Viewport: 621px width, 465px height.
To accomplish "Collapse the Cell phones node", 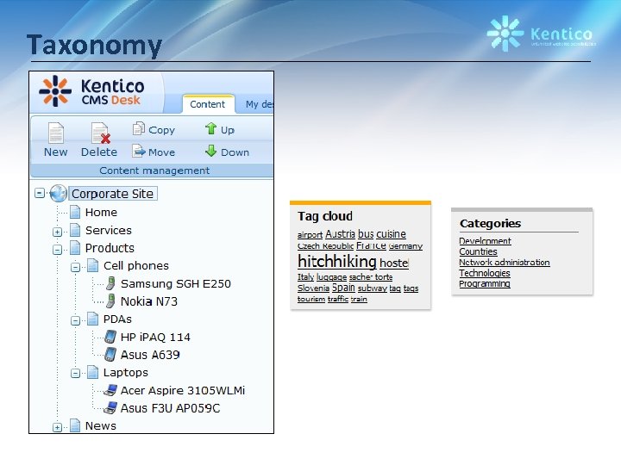I will click(x=75, y=267).
